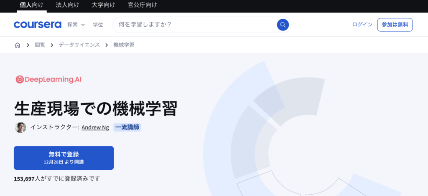This screenshot has width=428, height=196.
Task: Select the 個人向け tab
Action: pos(31,5)
